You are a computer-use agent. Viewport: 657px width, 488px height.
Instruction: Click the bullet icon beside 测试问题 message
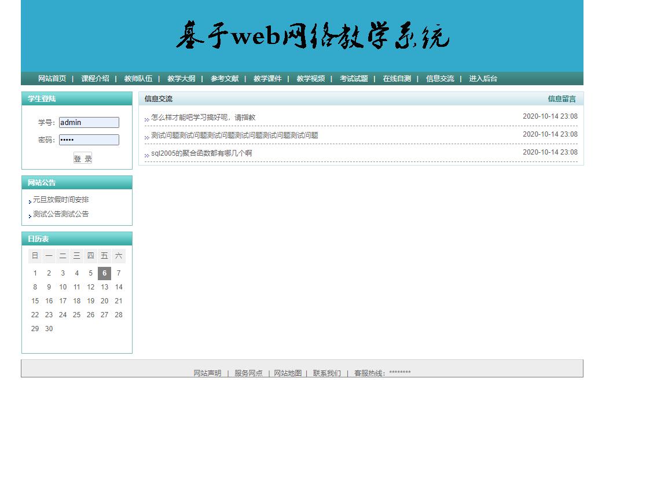[146, 135]
